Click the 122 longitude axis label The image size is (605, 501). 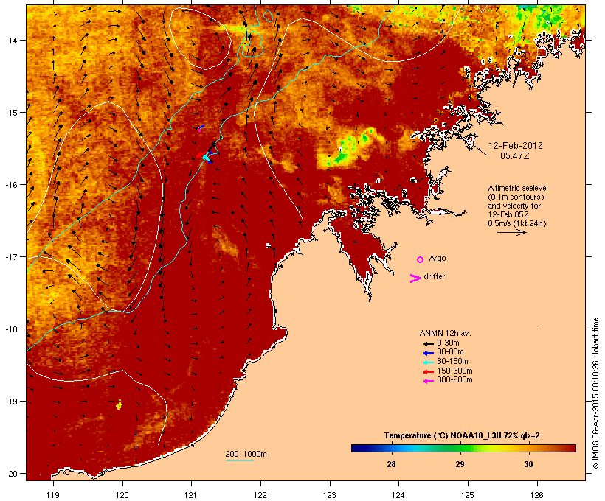[x=260, y=495]
